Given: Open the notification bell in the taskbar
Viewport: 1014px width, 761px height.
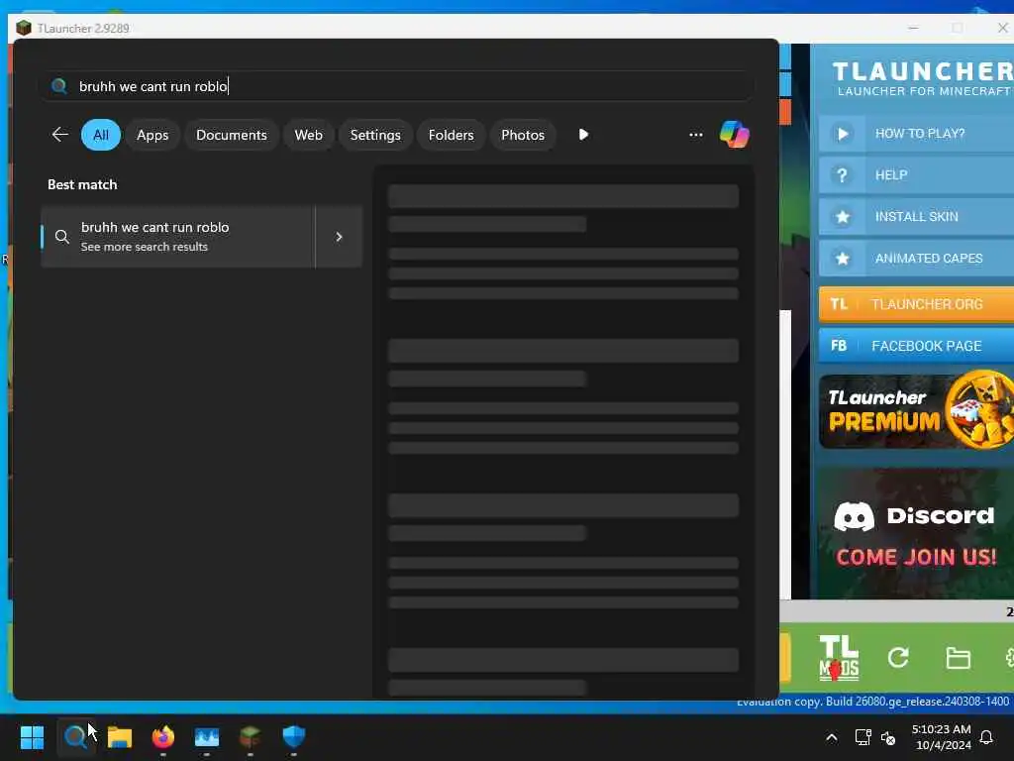Looking at the screenshot, I should point(986,737).
